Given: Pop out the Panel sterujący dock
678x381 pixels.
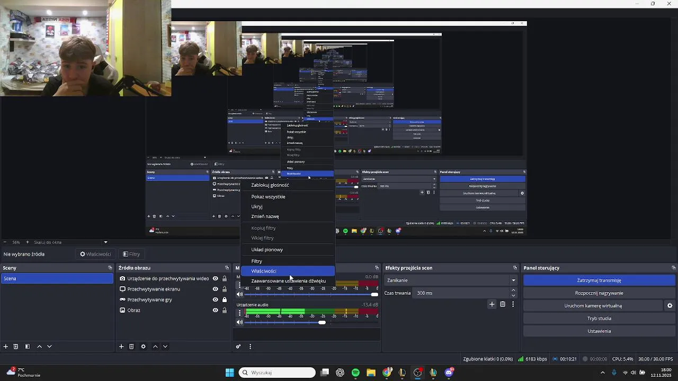Looking at the screenshot, I should [x=673, y=268].
